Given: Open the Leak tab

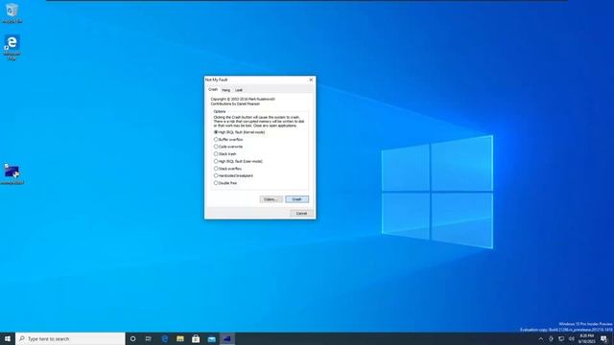Looking at the screenshot, I should [x=239, y=90].
